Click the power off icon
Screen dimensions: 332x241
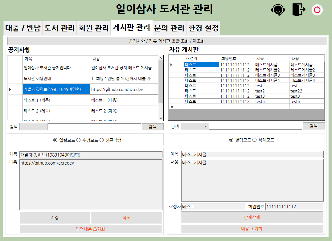[318, 10]
